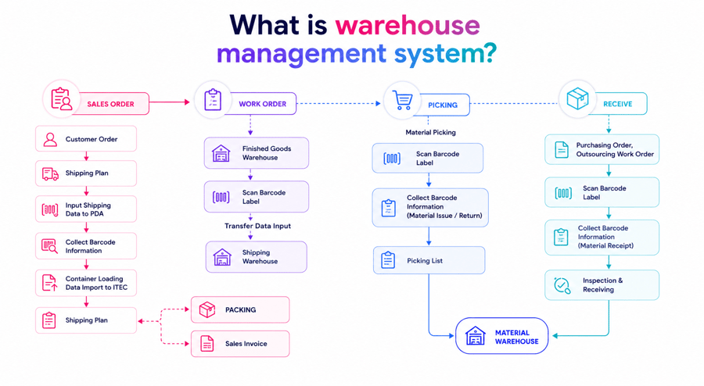Open the PACKING box

[240, 309]
